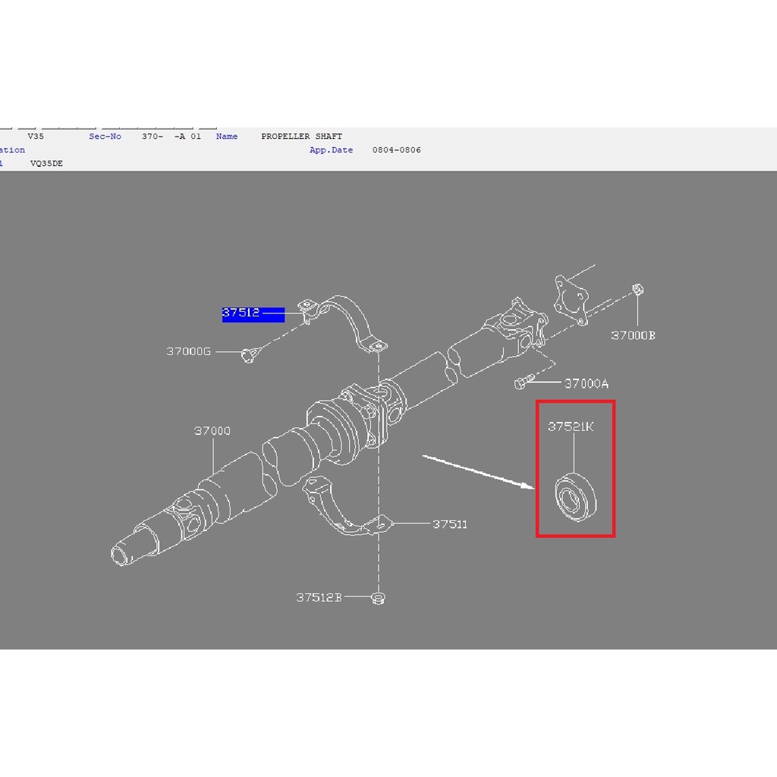This screenshot has height=777, width=777.
Task: Select part number 37511
Action: 450,524
